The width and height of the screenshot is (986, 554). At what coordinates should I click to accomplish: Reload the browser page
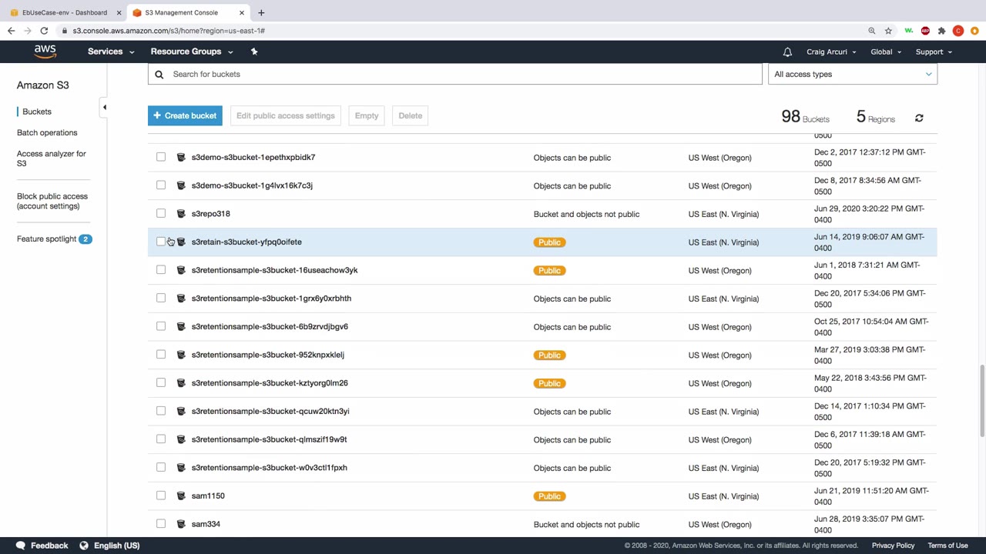point(44,31)
